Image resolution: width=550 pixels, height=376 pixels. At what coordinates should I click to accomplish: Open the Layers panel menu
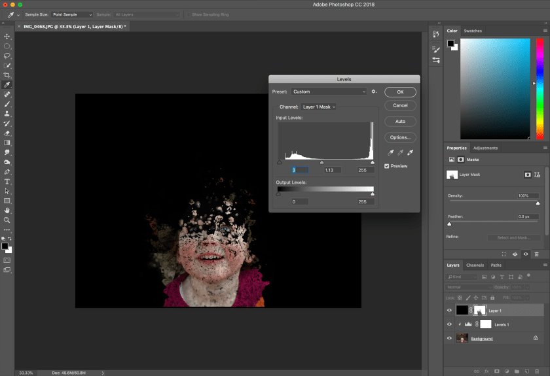pos(545,265)
